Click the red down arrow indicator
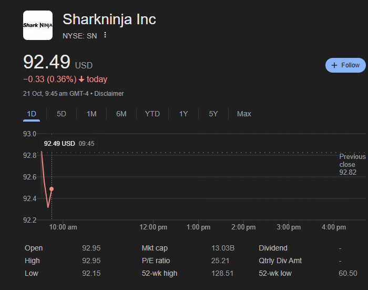 click(x=81, y=79)
